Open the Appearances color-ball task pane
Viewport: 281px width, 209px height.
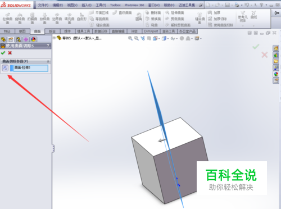tap(276, 74)
